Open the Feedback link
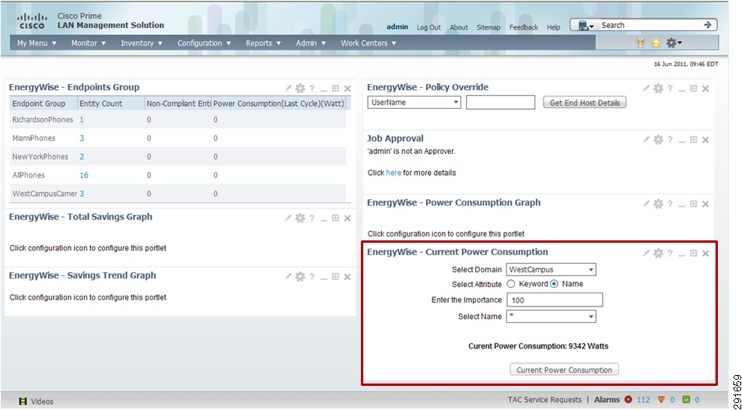 tap(523, 27)
